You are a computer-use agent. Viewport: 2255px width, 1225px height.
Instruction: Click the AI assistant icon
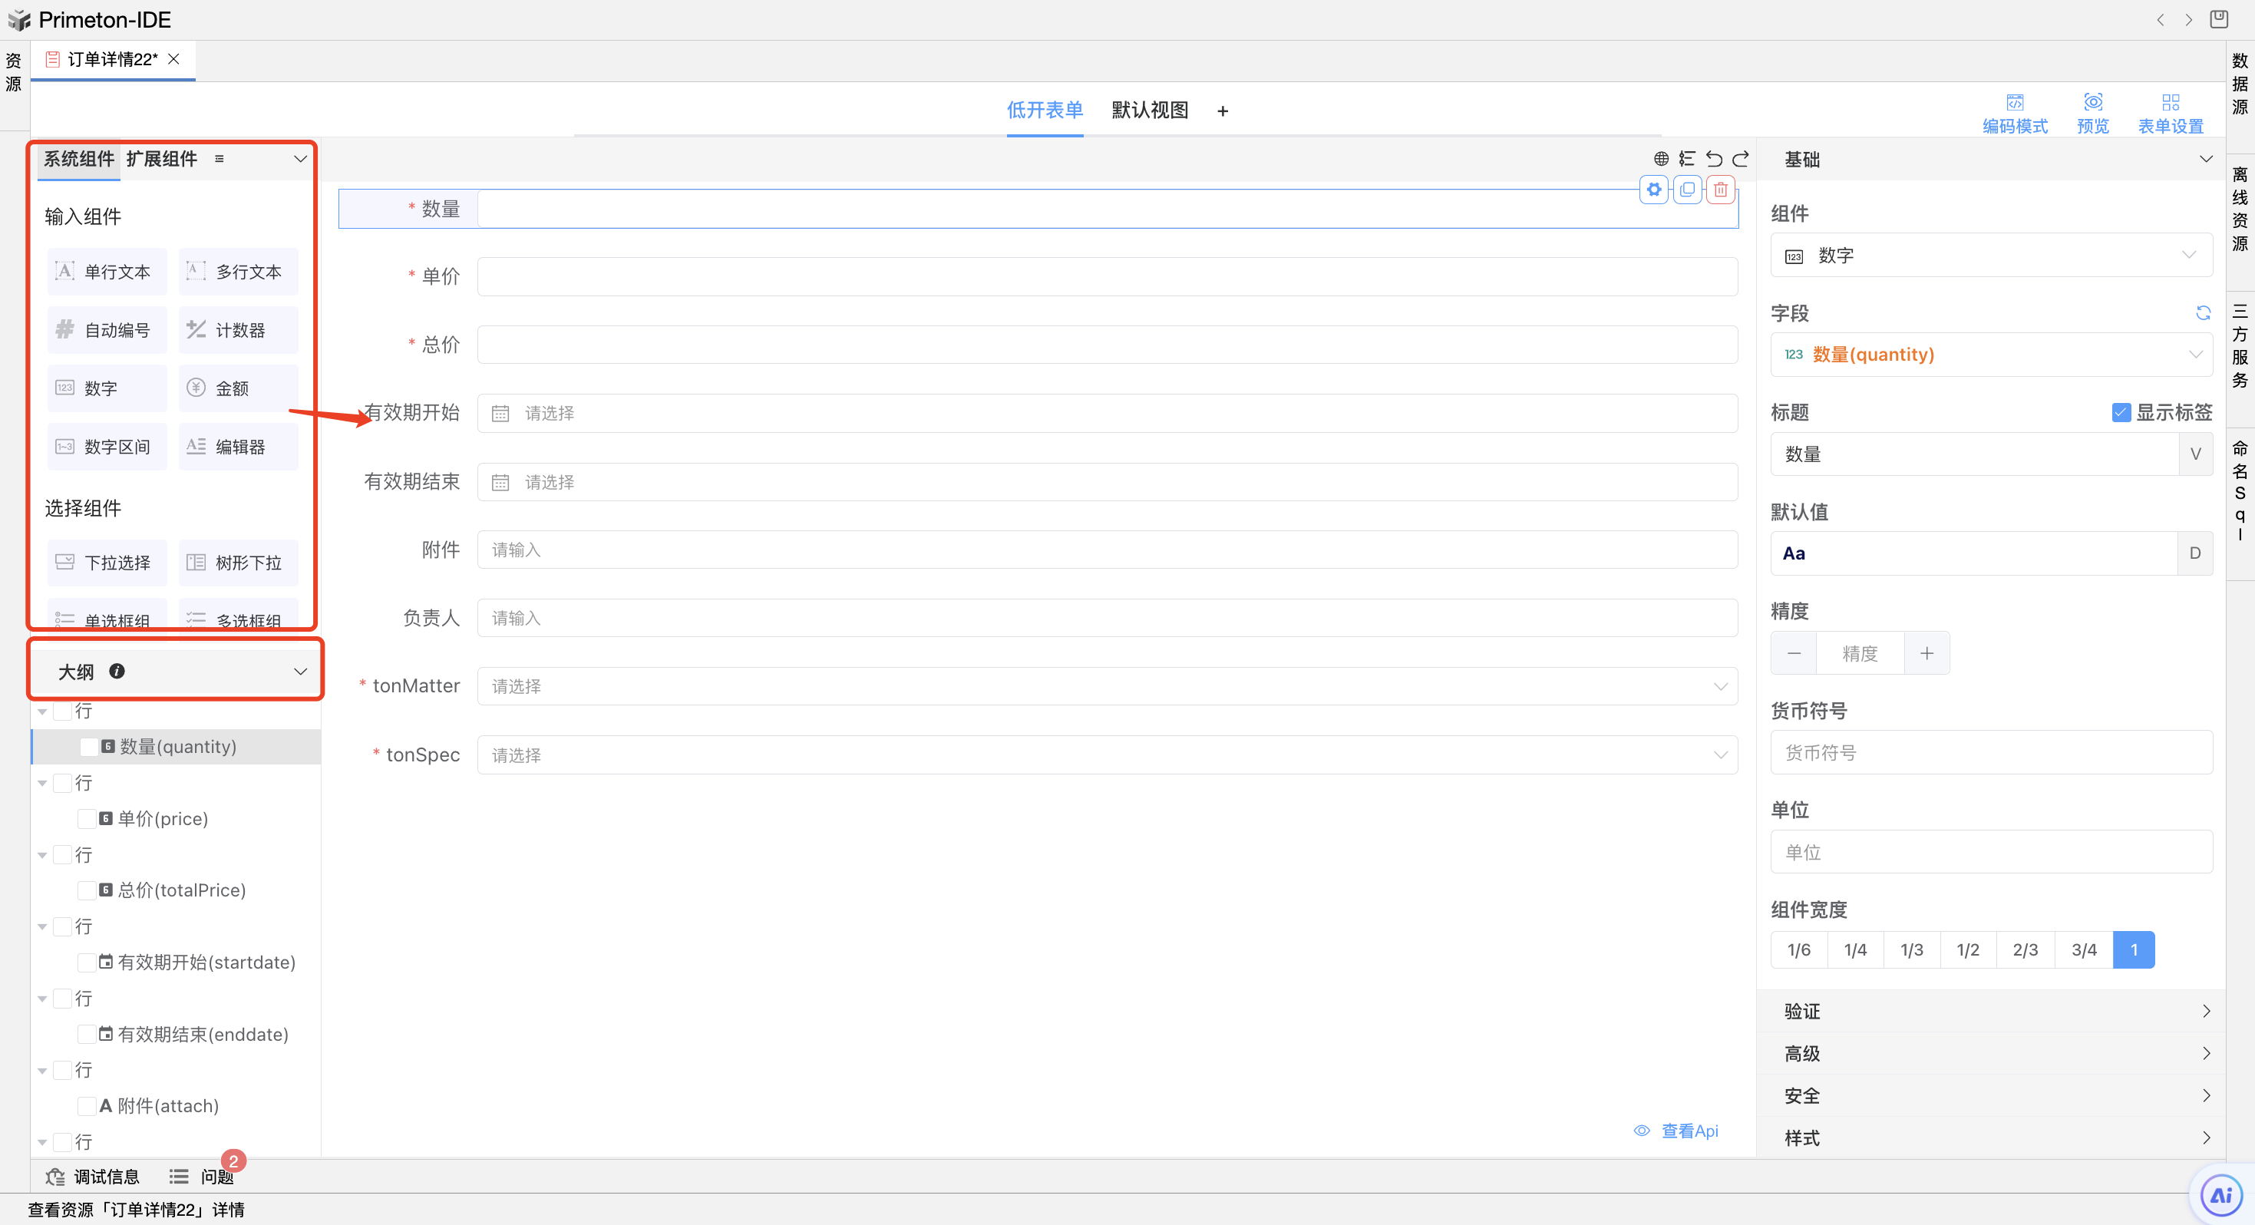tap(2221, 1195)
